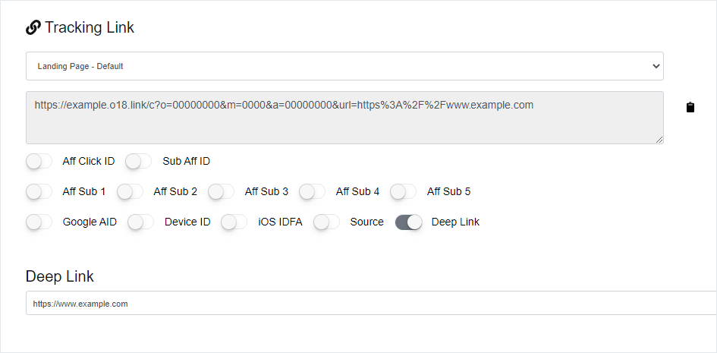
Task: Click the Deep Link section heading
Action: coord(60,276)
